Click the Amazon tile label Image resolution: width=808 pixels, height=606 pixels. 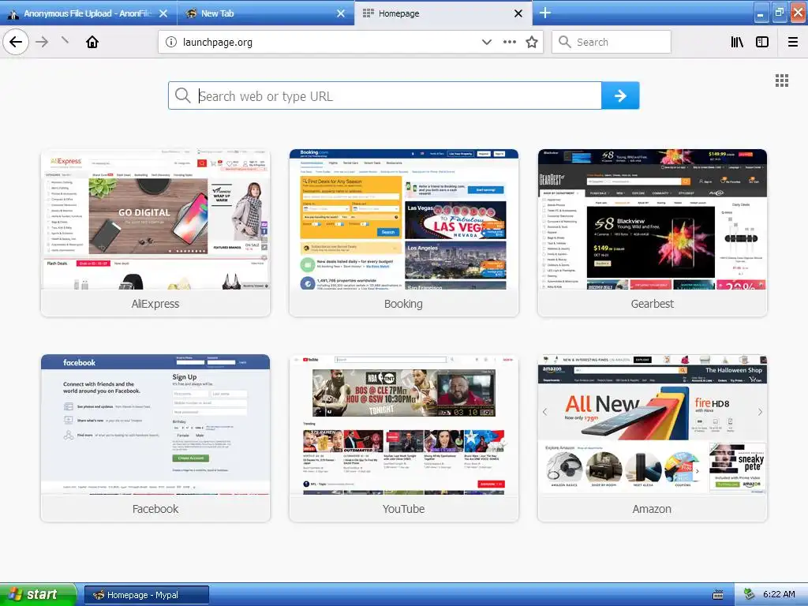pyautogui.click(x=652, y=509)
